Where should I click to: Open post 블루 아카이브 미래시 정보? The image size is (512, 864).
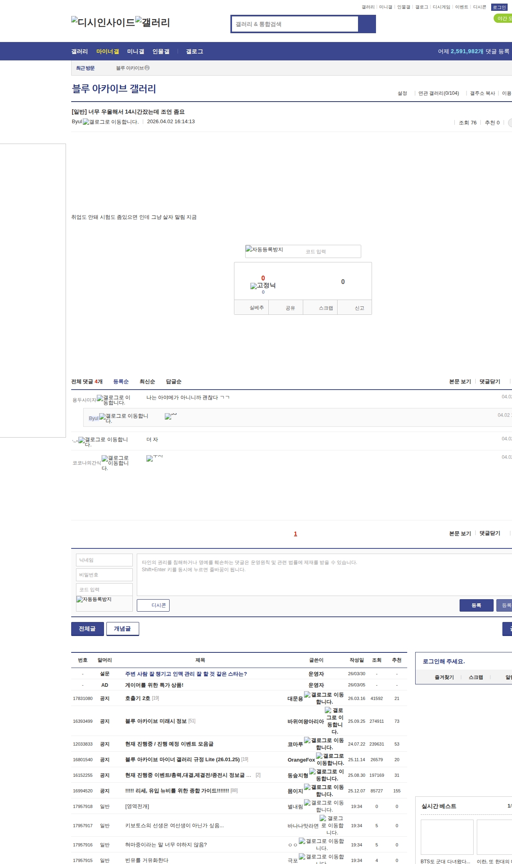pos(156,721)
